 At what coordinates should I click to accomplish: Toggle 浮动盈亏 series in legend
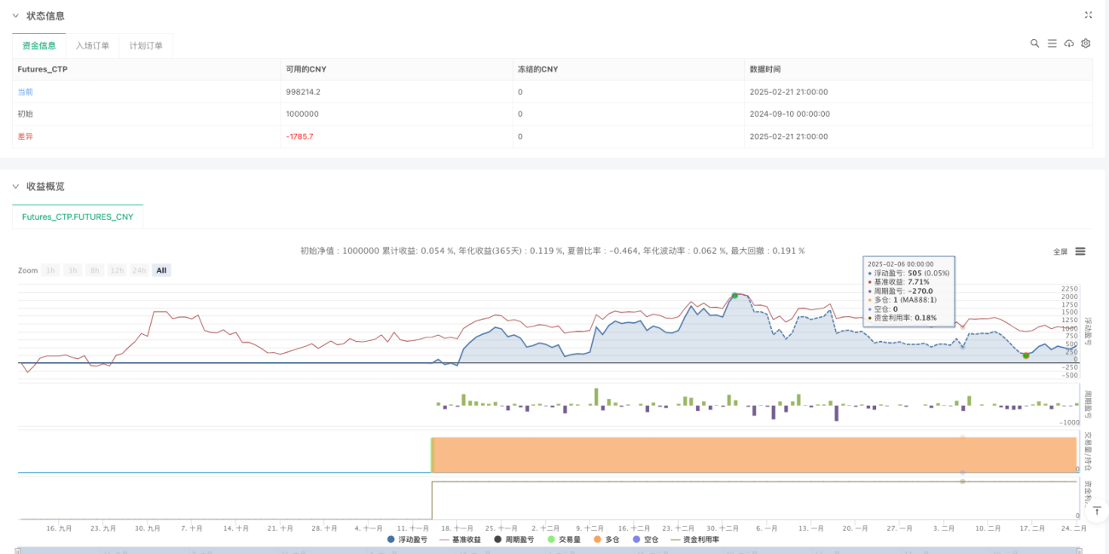[407, 540]
